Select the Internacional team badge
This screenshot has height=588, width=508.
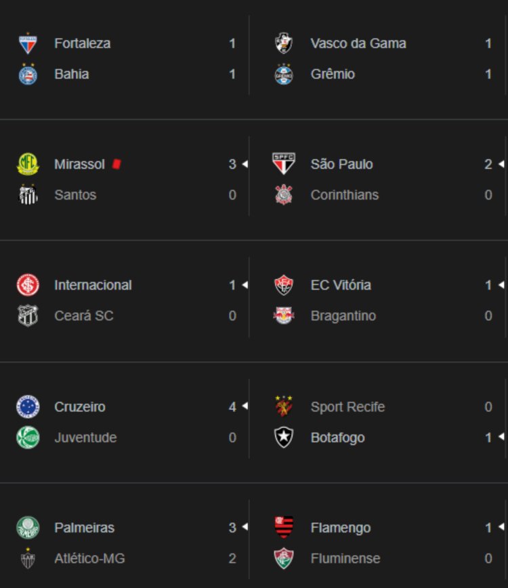28,286
